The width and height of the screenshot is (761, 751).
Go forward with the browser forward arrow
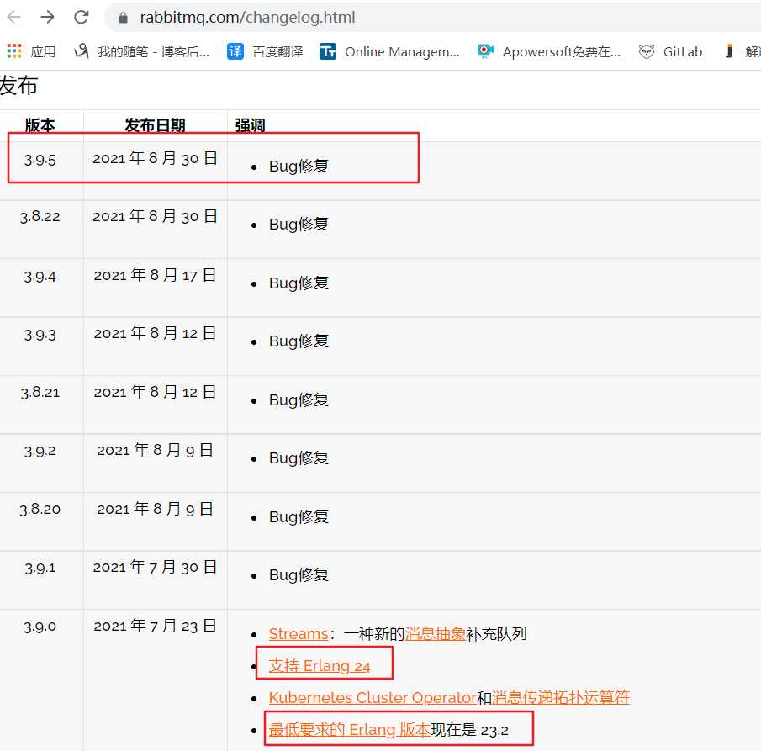click(x=48, y=17)
